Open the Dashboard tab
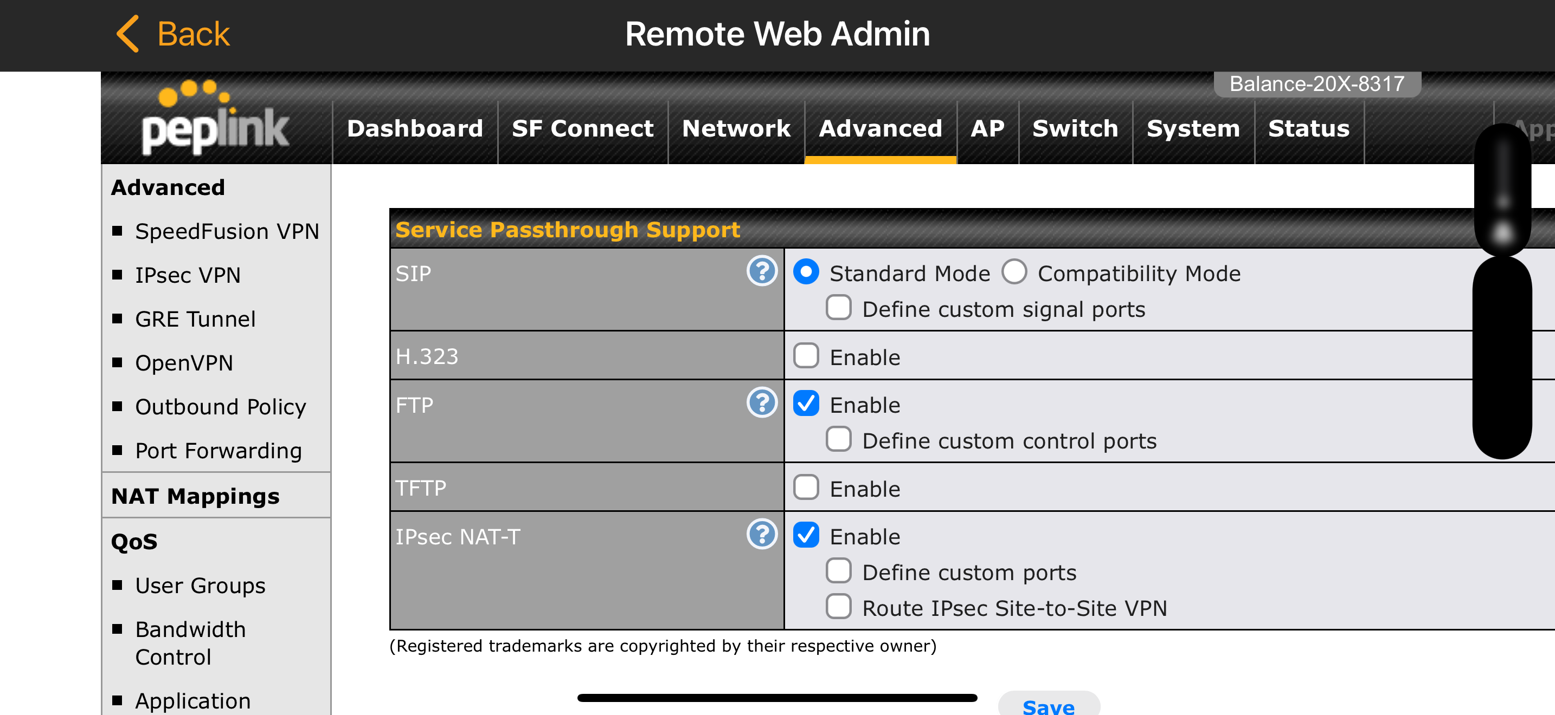 tap(415, 129)
